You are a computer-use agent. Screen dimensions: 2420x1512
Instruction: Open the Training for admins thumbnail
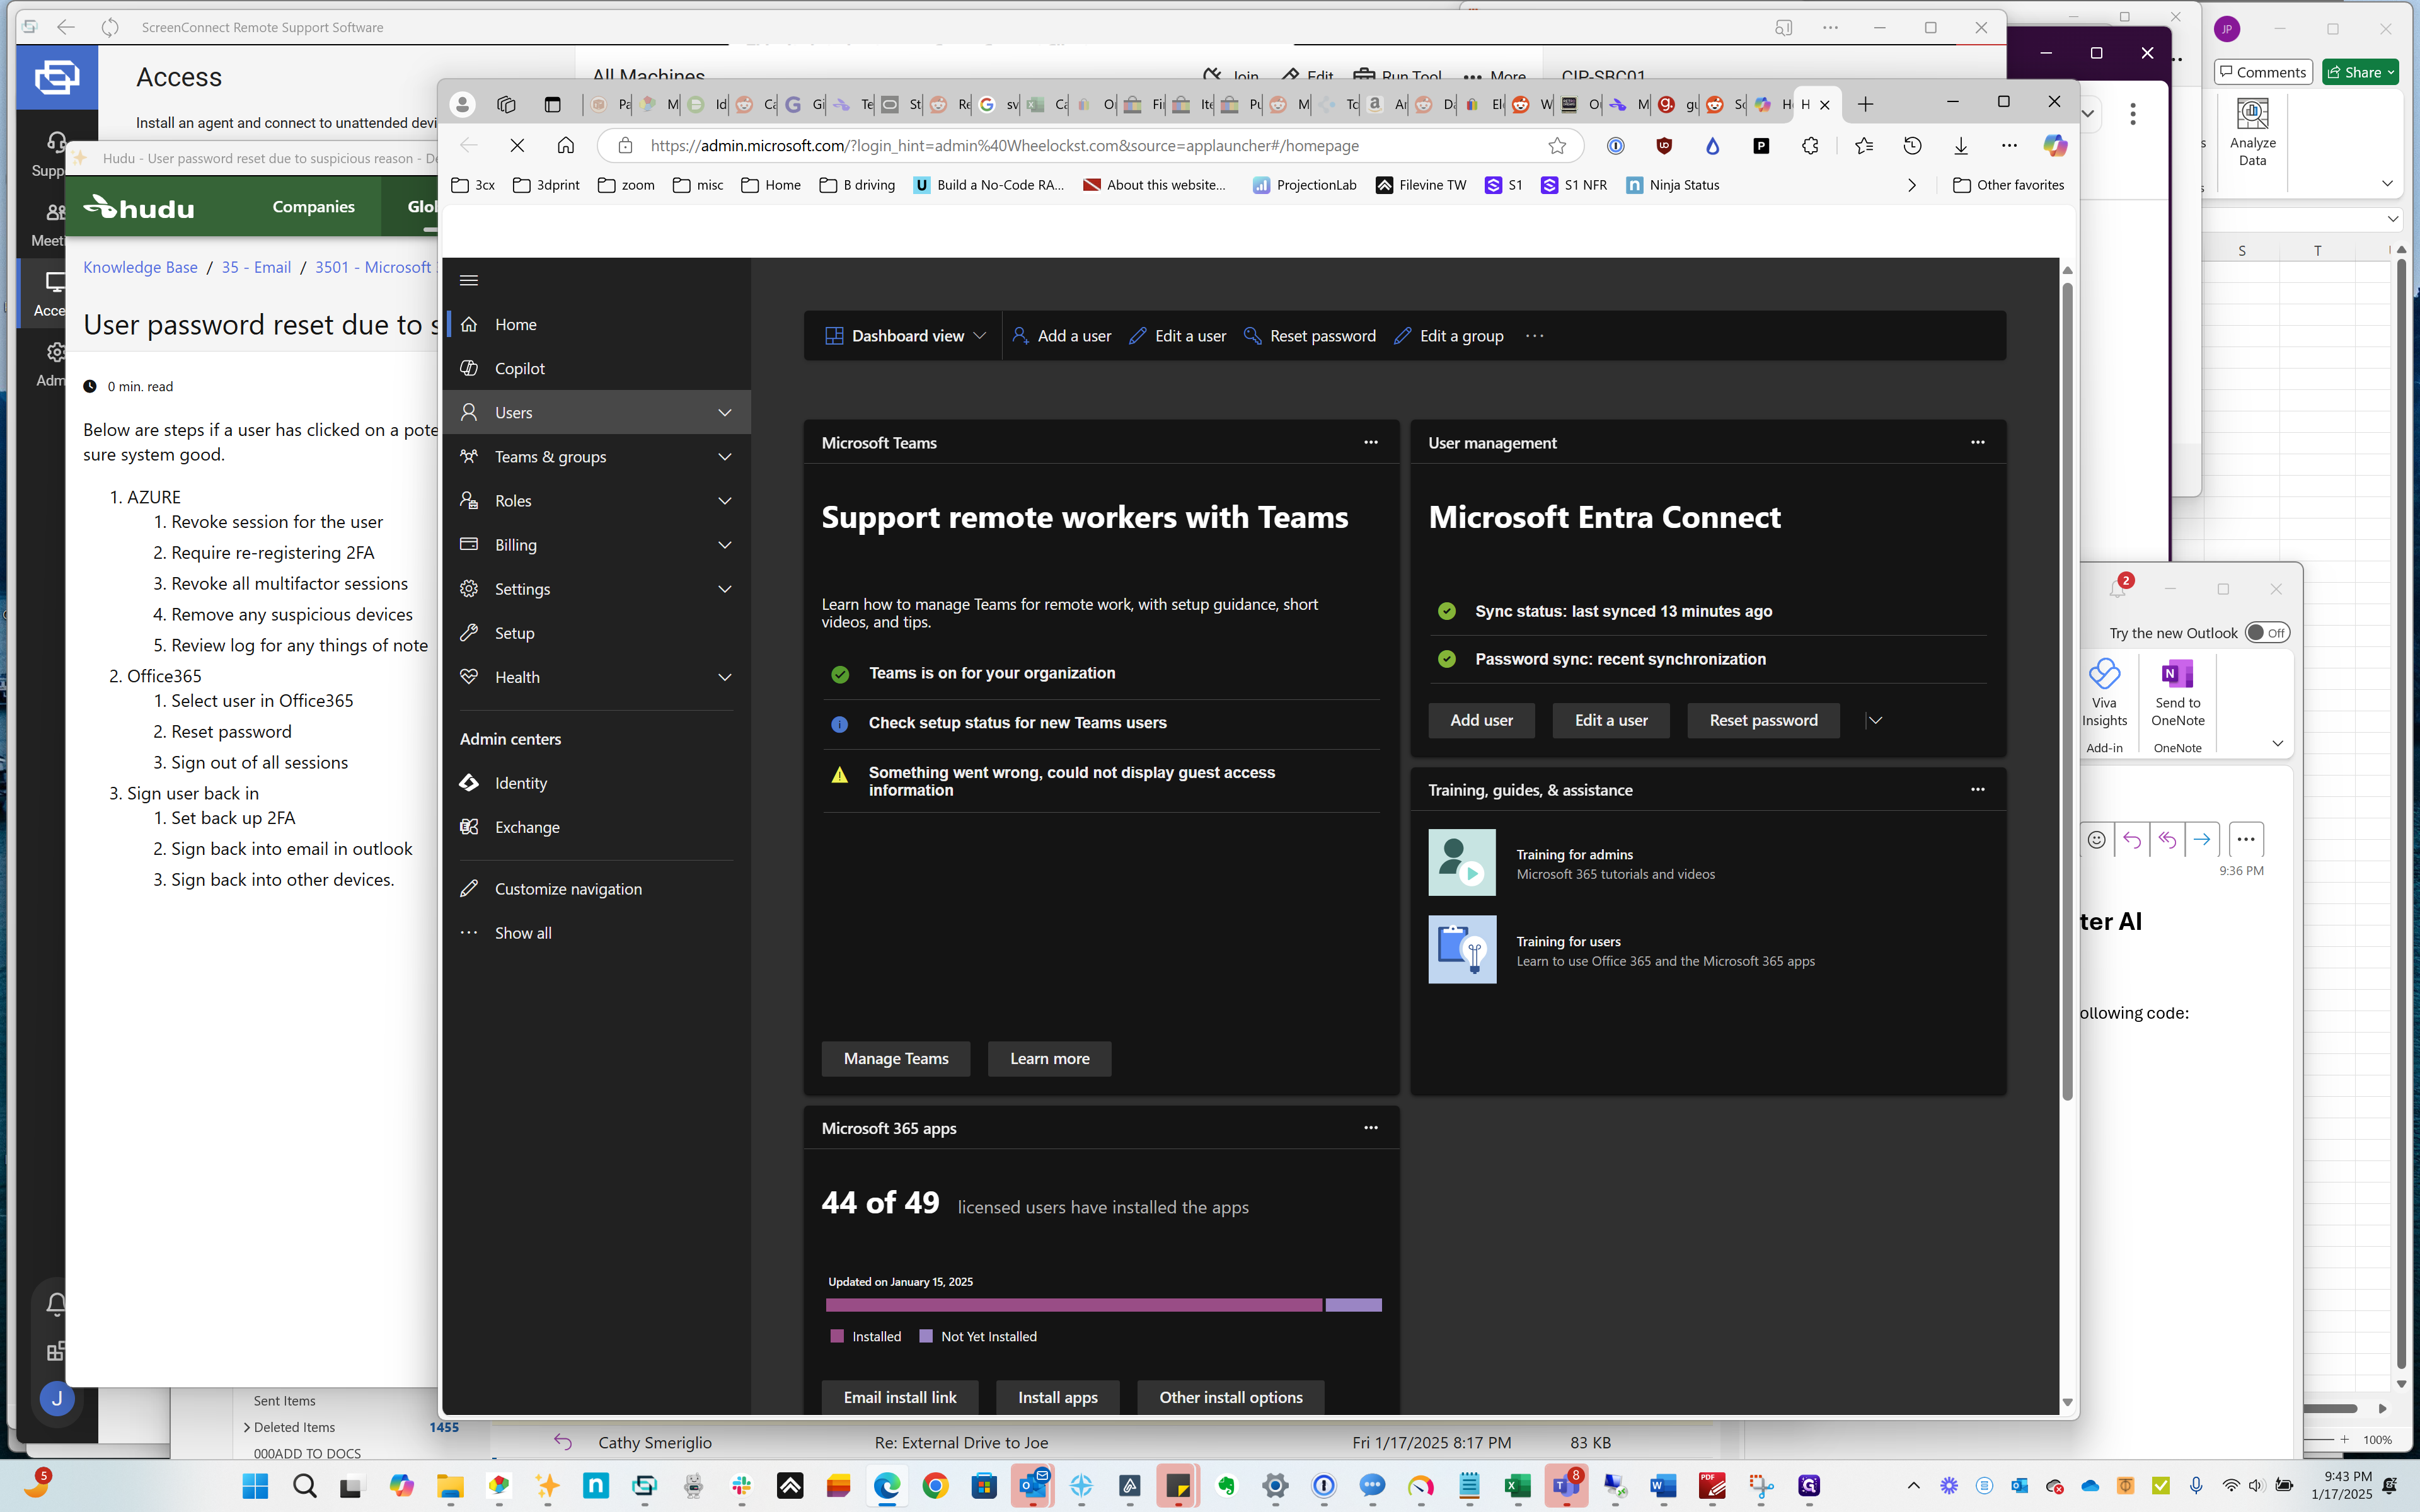point(1462,862)
